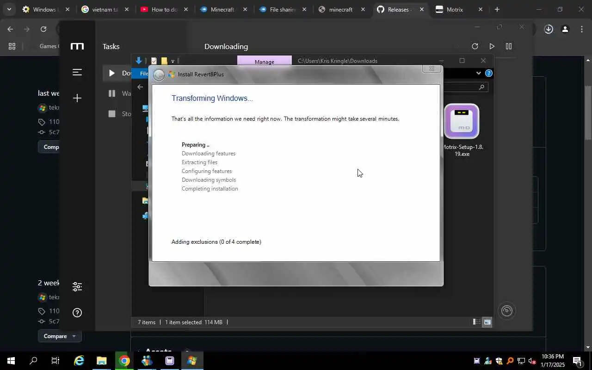The width and height of the screenshot is (592, 370).
Task: Switch Explorer to details view
Action: [x=476, y=322]
